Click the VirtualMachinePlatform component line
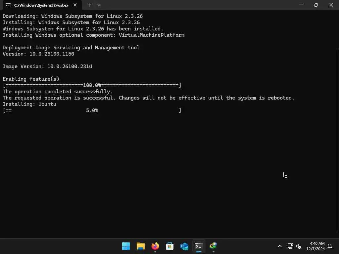339x254 pixels. (x=93, y=35)
